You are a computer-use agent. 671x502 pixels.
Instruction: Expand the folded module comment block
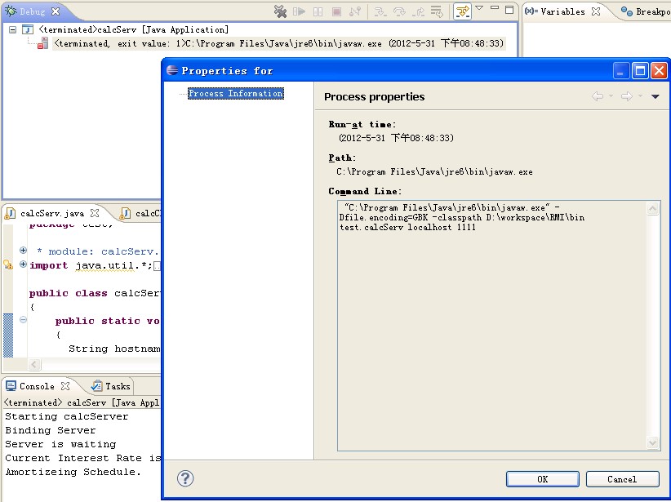(x=23, y=251)
